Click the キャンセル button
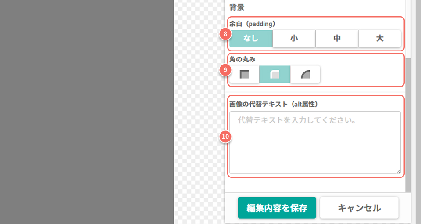The width and height of the screenshot is (421, 224). tap(359, 208)
